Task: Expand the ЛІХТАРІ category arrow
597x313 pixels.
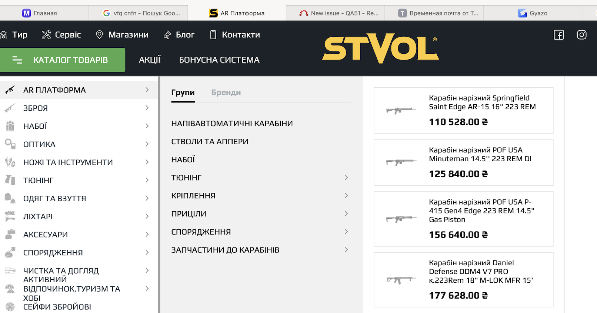Action: [x=147, y=216]
